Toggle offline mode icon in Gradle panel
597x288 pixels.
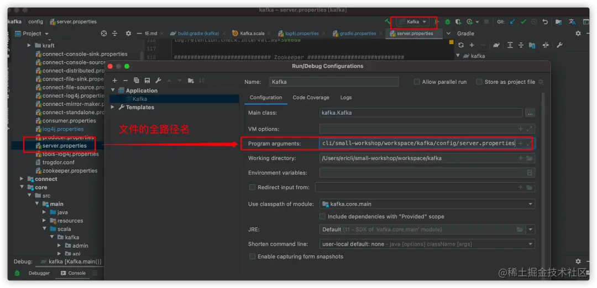(546, 45)
